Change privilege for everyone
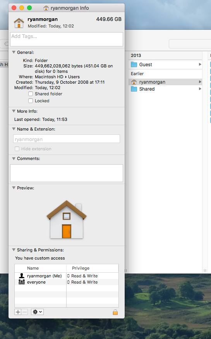The height and width of the screenshot is (339, 211). coord(82,282)
